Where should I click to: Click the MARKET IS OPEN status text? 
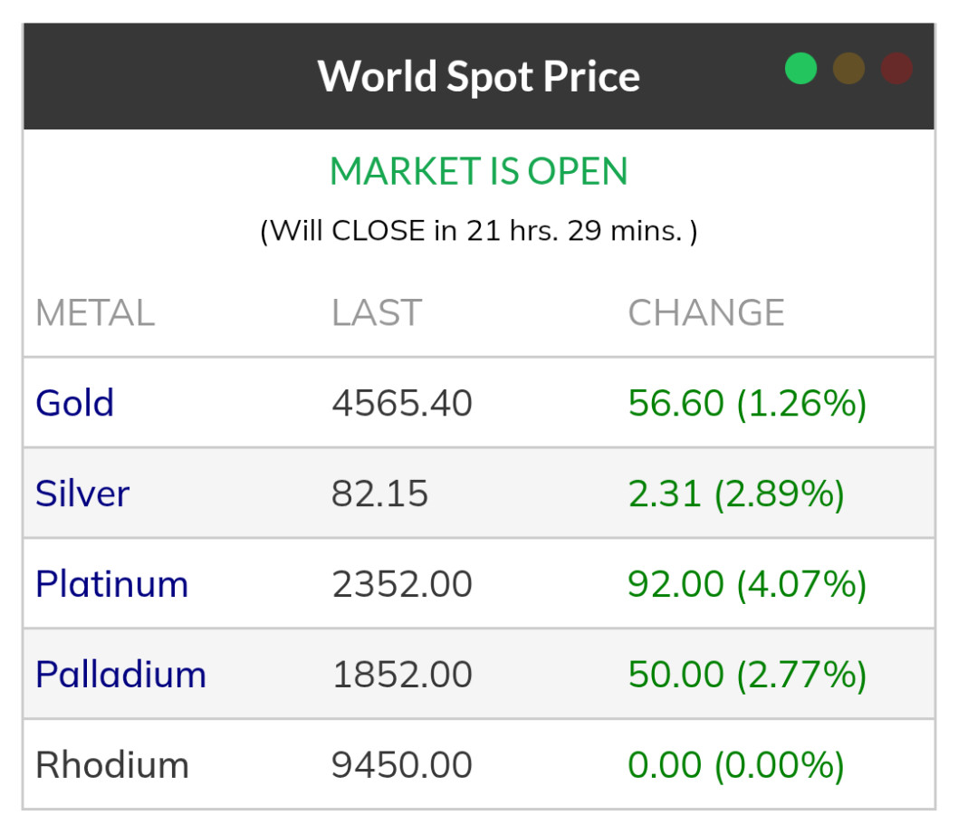[479, 171]
